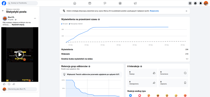The image size is (210, 97).
Task: Show info for Retencja grup odbiorców
Action: click(89, 66)
